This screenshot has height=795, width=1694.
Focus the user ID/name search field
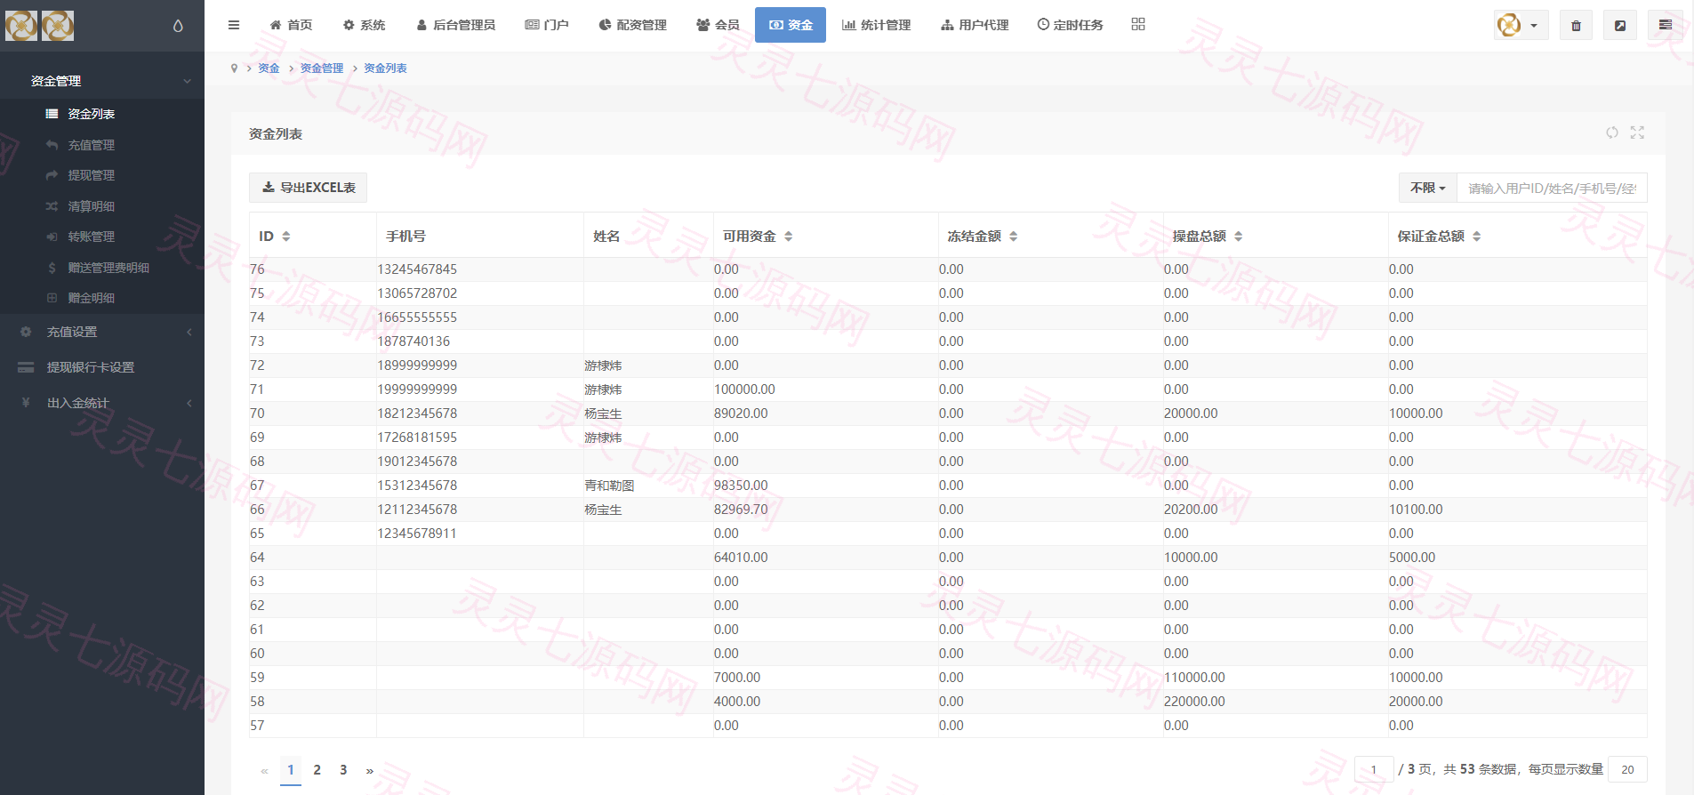coord(1552,188)
